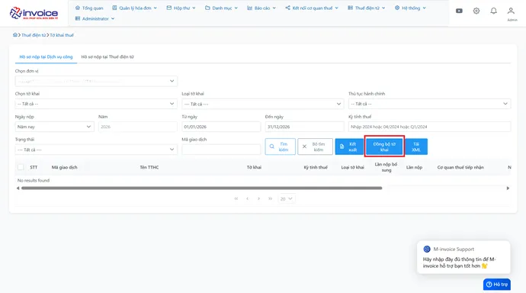Click the Tải XML button

pos(416,146)
